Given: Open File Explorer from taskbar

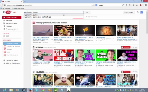Looking at the screenshot, I should 11,90.
